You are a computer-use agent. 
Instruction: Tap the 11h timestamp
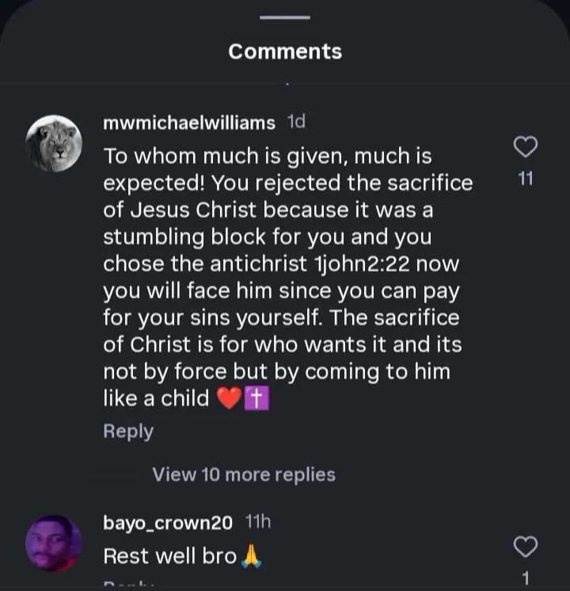pos(258,522)
